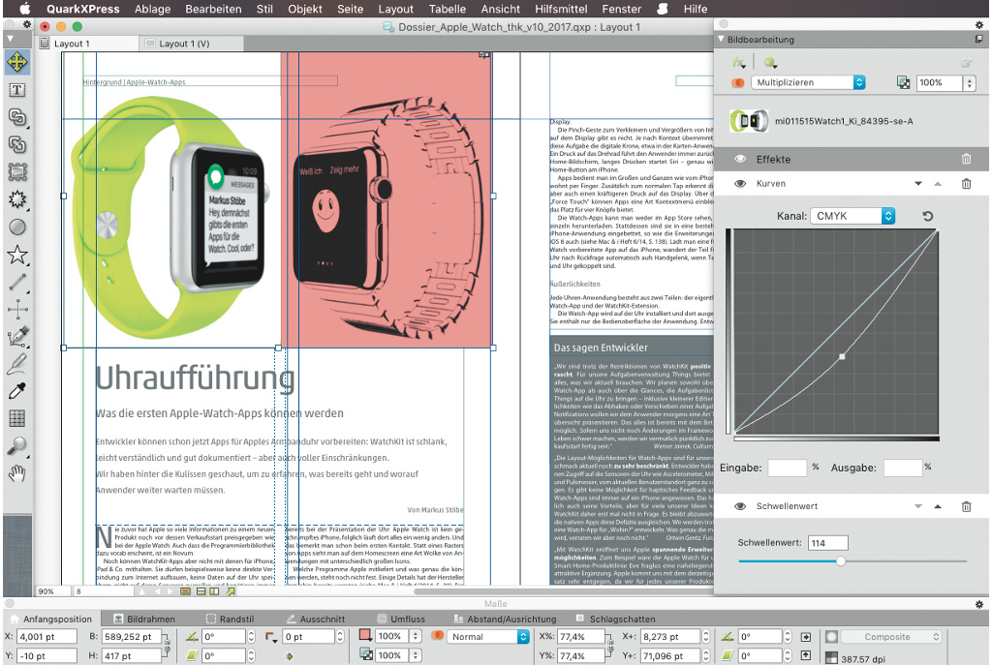Click the Schwellenwert slider handle
The image size is (992, 665).
tap(840, 560)
